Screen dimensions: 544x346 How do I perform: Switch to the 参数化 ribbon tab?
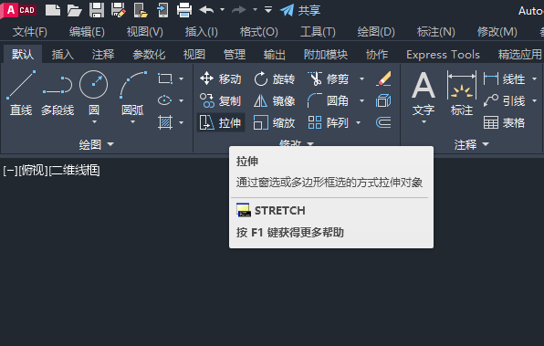pos(149,55)
